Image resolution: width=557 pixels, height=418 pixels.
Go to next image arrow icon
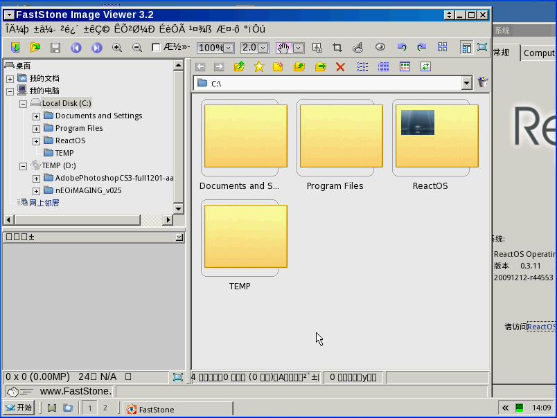(96, 47)
